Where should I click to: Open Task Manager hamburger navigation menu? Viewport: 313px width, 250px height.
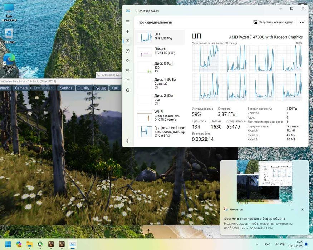[x=128, y=22]
